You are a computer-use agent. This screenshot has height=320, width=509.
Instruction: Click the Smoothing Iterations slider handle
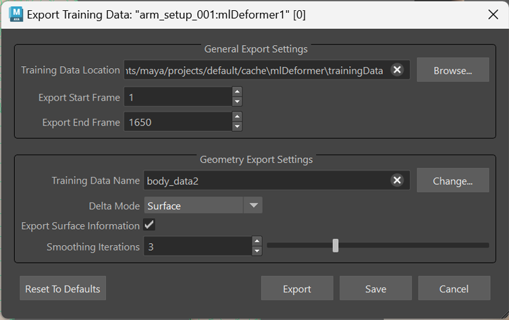(336, 246)
